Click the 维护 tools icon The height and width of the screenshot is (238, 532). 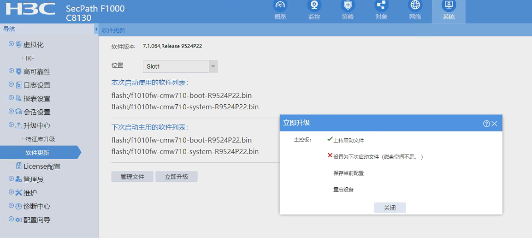[x=18, y=192]
